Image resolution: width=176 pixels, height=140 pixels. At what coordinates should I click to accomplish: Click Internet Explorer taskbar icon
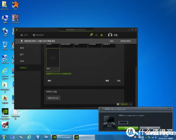tap(29, 137)
